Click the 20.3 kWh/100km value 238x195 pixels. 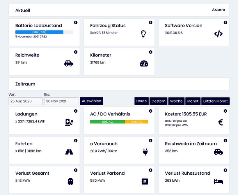104,151
